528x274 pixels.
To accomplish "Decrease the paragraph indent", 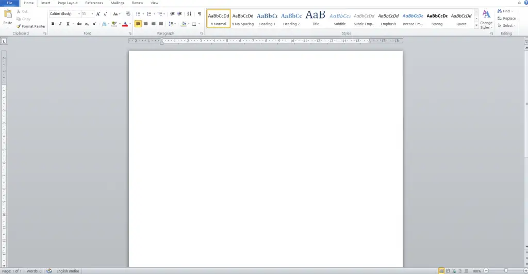I will click(172, 14).
